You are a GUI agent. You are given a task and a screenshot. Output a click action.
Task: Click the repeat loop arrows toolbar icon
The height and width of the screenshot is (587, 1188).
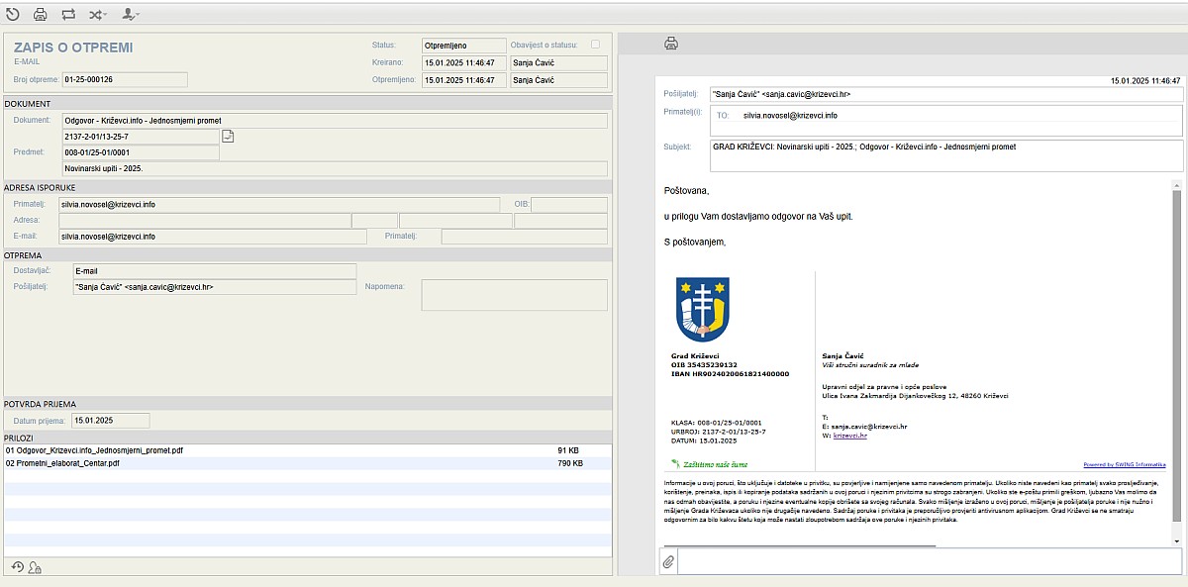[68, 15]
